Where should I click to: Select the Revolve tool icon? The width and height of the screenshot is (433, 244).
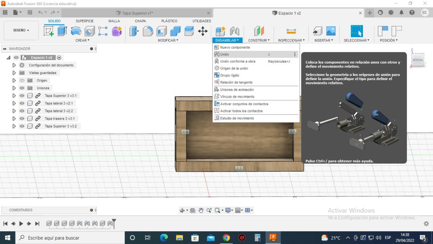click(76, 31)
